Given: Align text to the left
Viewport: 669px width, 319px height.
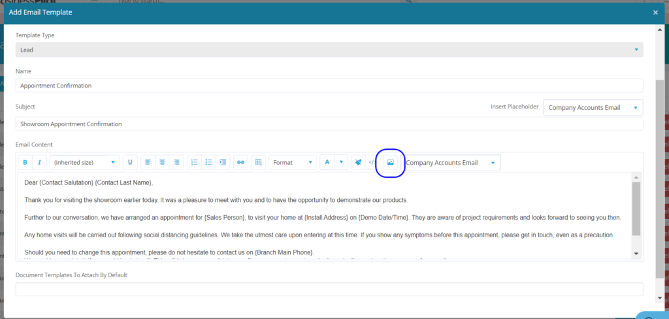Looking at the screenshot, I should pyautogui.click(x=148, y=162).
